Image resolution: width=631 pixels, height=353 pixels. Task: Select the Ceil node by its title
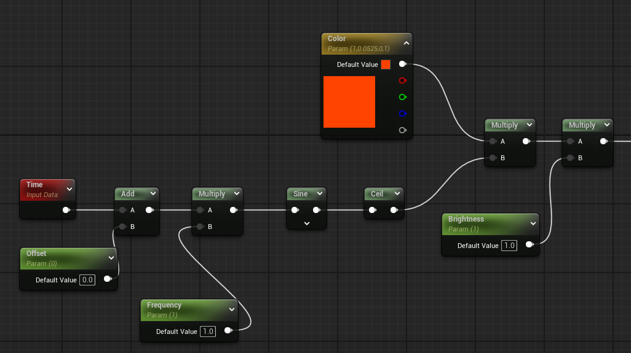click(x=376, y=194)
